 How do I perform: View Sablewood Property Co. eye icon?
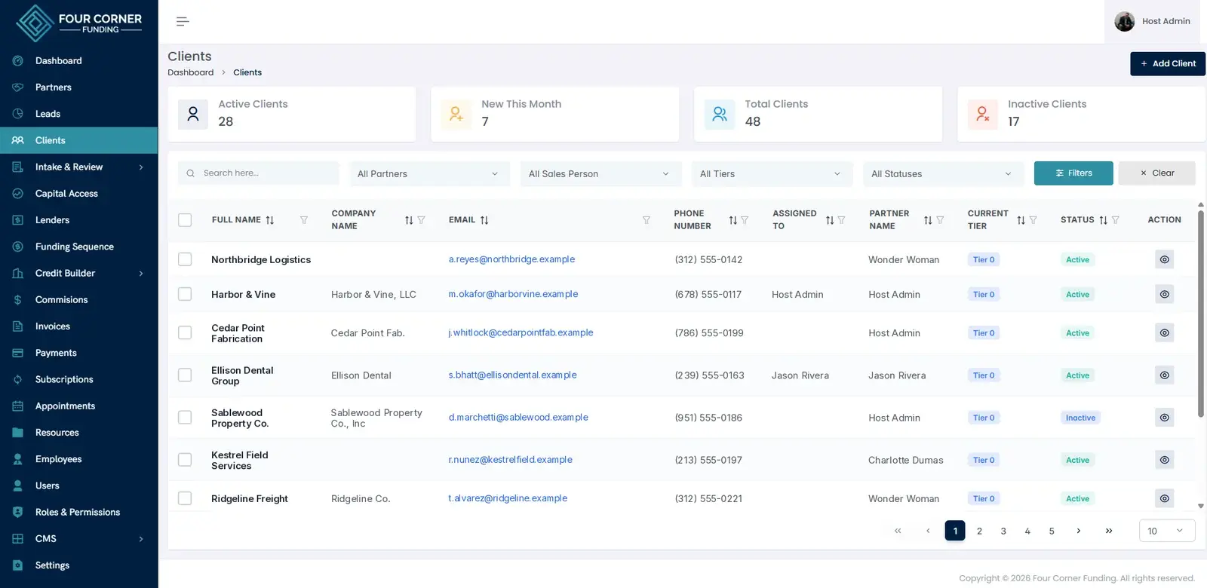(x=1164, y=417)
